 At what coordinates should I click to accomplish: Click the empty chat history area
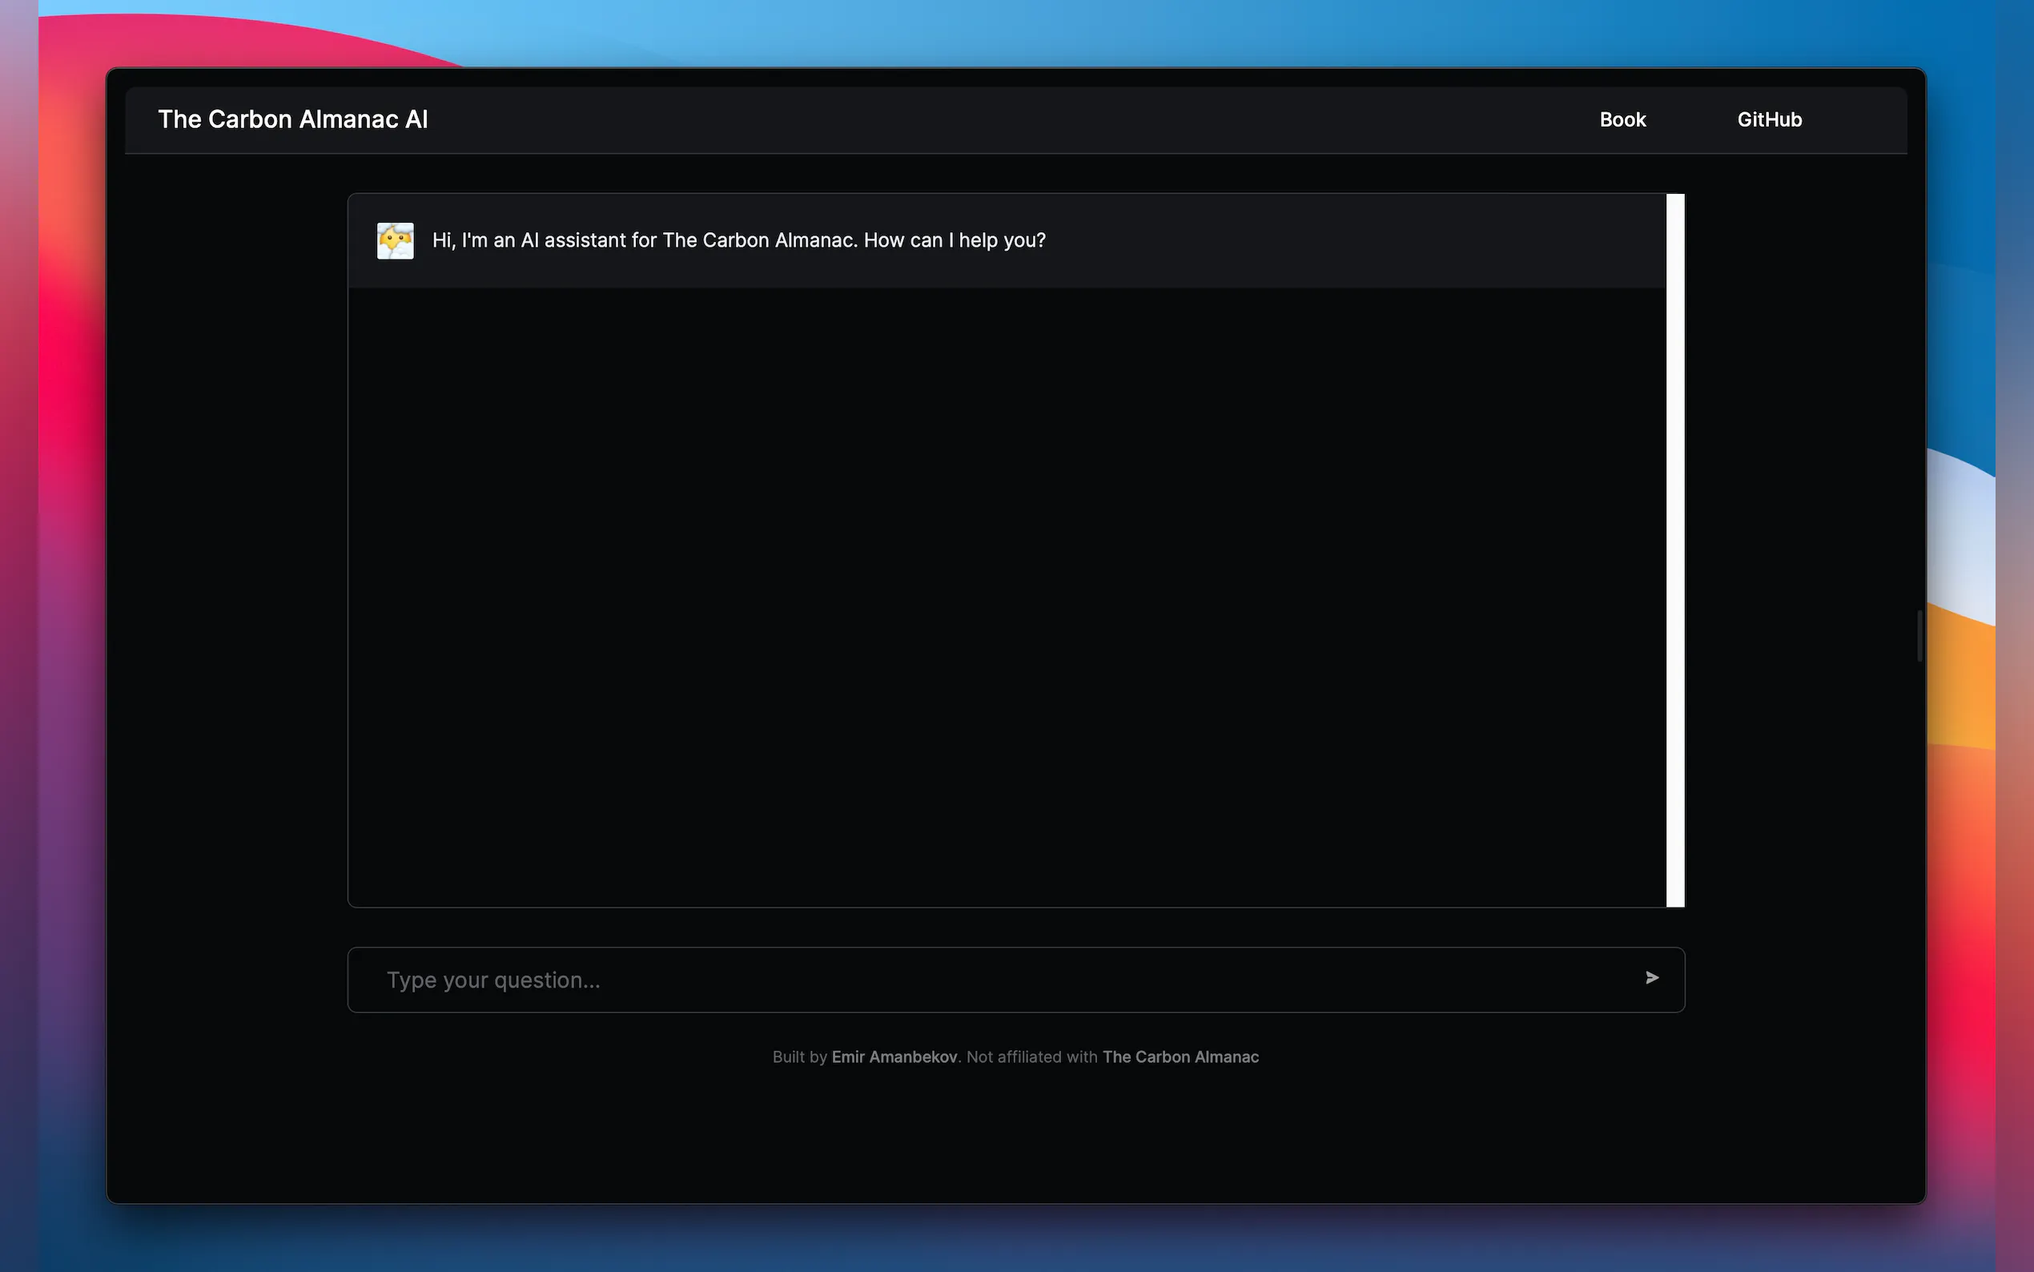tap(1006, 598)
